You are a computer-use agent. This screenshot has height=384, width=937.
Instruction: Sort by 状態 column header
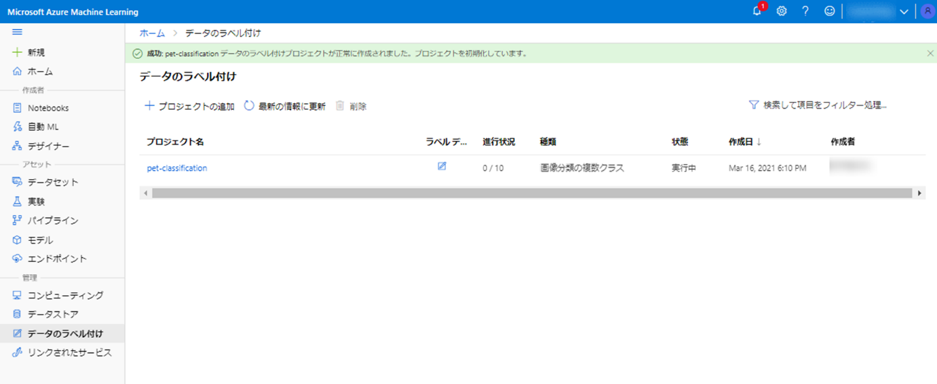(680, 142)
